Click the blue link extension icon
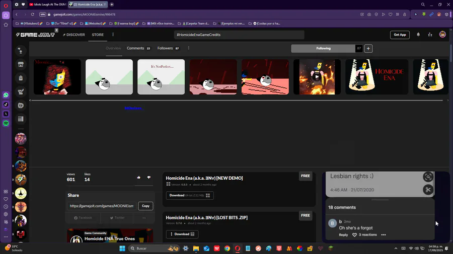 (431, 15)
